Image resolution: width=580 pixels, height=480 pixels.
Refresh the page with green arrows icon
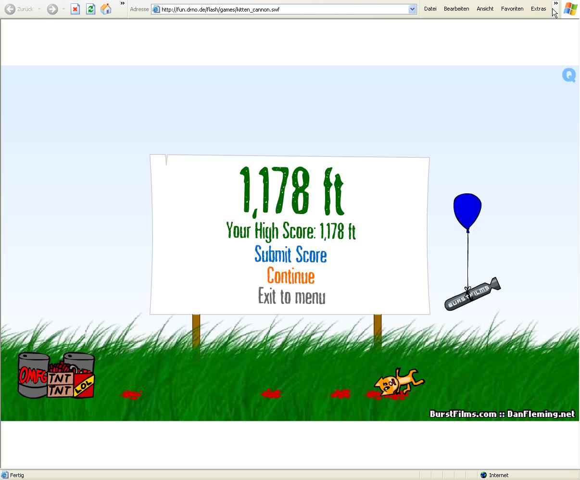[x=90, y=9]
